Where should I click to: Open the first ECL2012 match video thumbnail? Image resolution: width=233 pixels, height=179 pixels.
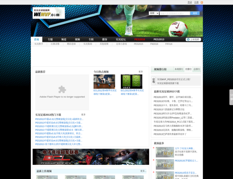click(104, 82)
